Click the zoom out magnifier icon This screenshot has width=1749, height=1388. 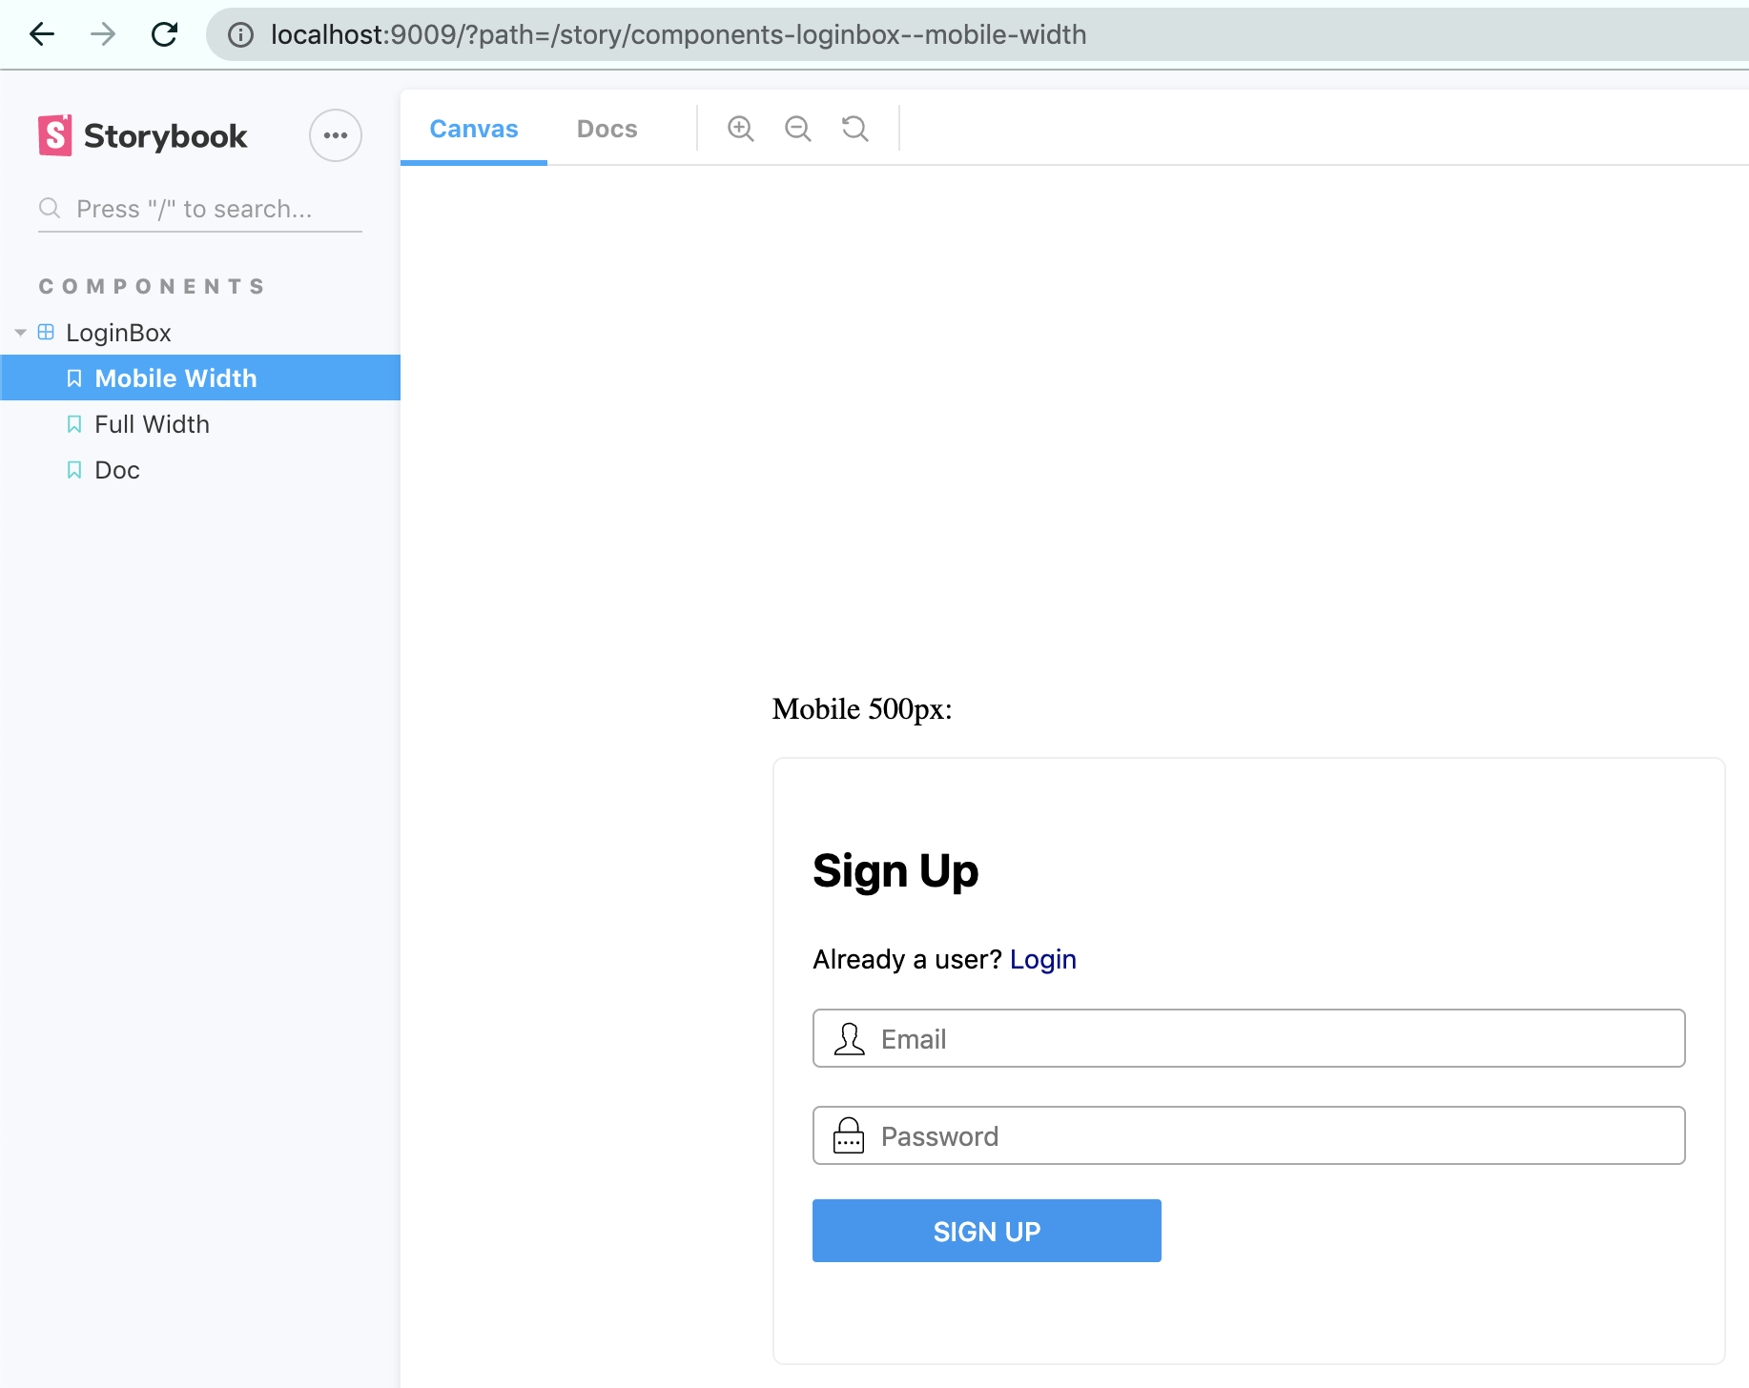tap(797, 129)
